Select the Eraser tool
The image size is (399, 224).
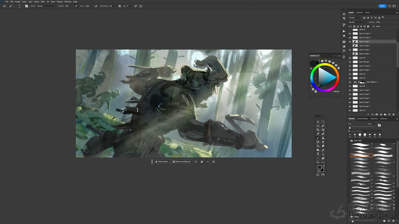point(323,142)
